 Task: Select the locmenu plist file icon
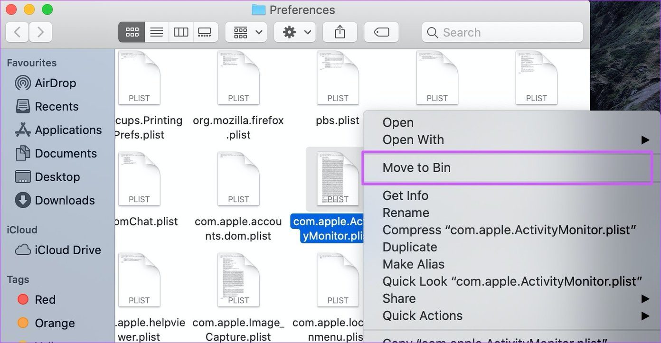338,280
